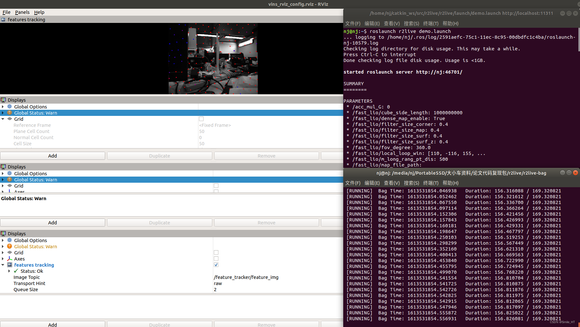Expand the Axes item in the bottom Displays panel

click(x=3, y=259)
